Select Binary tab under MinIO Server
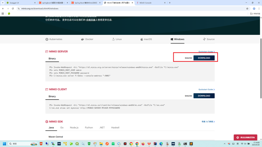Viewport: 262px width, 147px height. click(x=52, y=58)
